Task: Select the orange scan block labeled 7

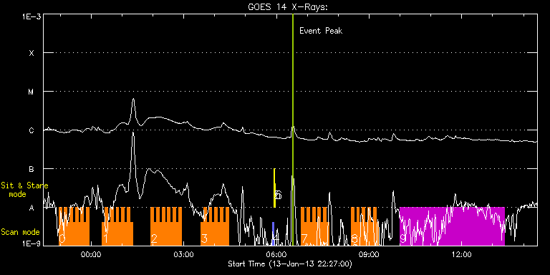Action: point(314,226)
